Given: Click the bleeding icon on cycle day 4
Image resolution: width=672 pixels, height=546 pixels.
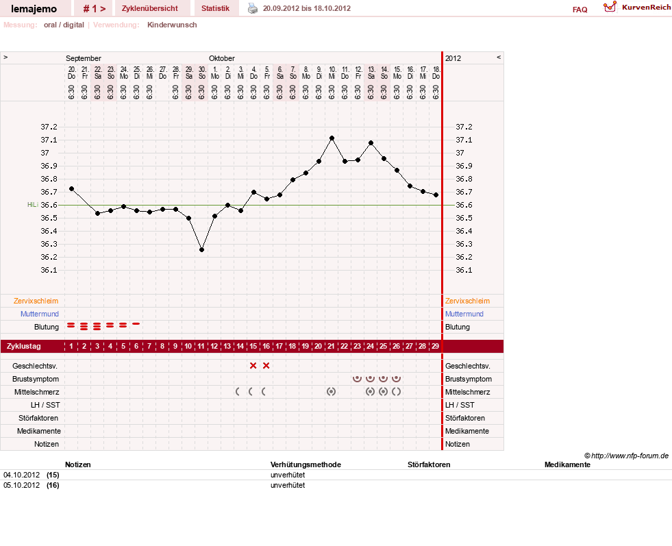Looking at the screenshot, I should 110,325.
